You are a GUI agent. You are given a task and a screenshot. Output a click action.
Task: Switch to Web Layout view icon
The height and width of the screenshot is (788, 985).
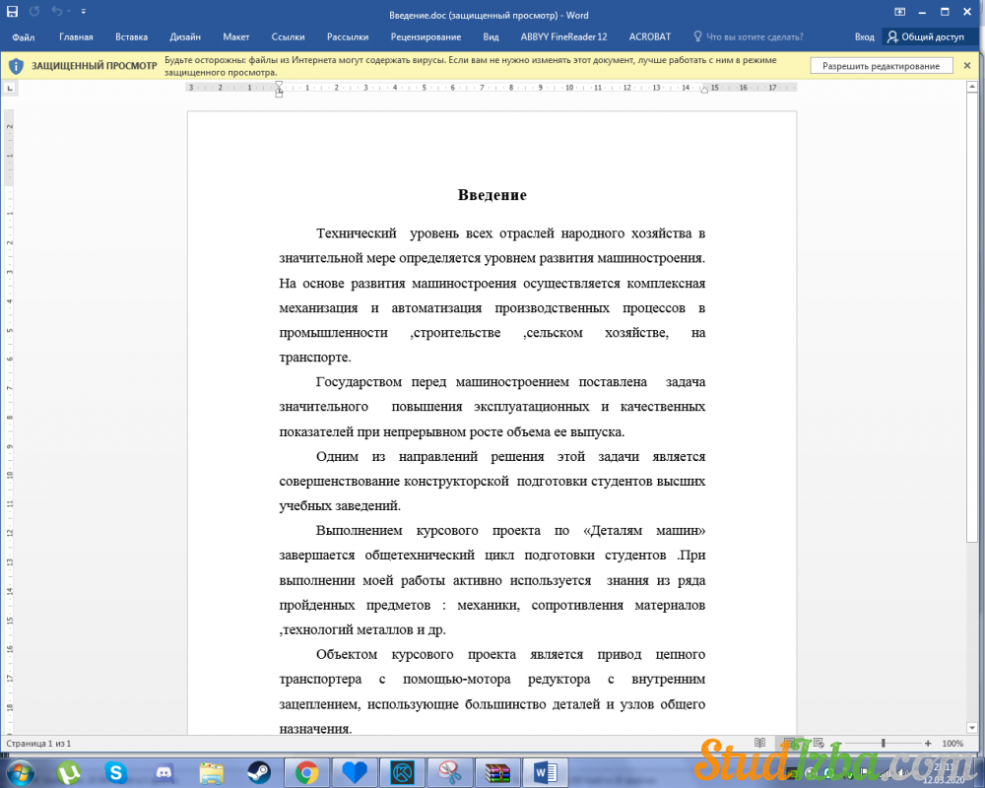coord(819,743)
